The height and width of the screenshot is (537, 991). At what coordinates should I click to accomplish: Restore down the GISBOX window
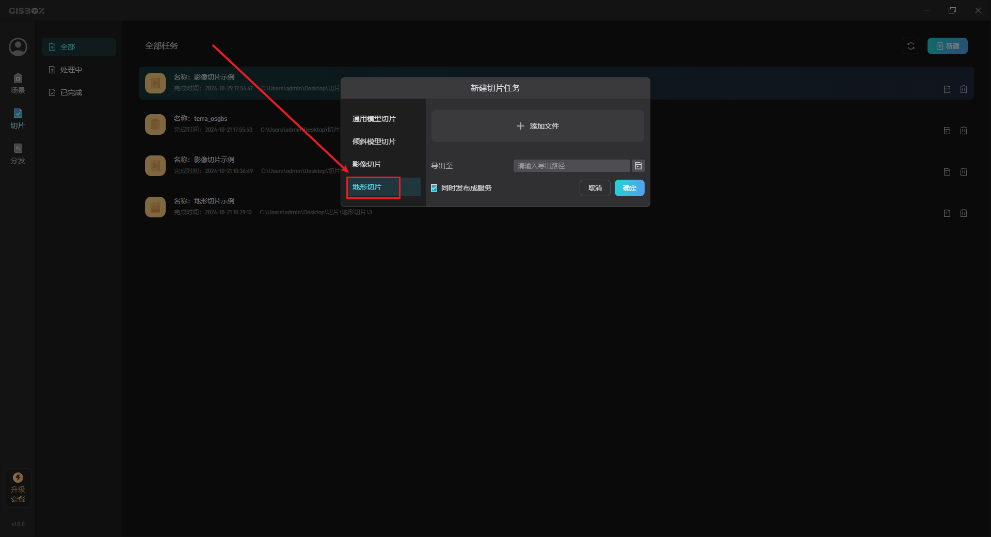(952, 10)
